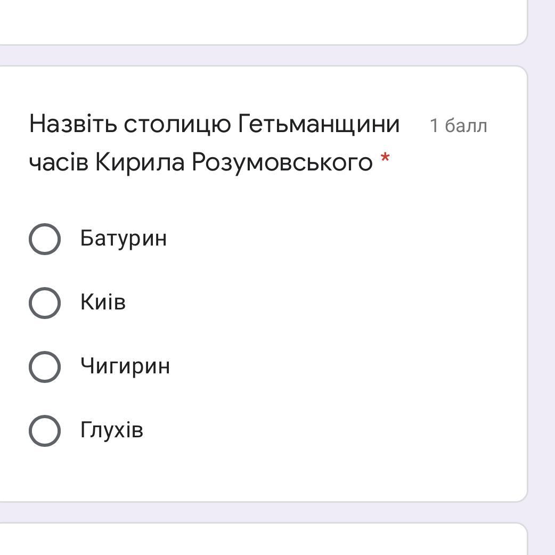Image resolution: width=555 pixels, height=555 pixels.
Task: Choose the Чигирин radio circle
Action: [44, 367]
